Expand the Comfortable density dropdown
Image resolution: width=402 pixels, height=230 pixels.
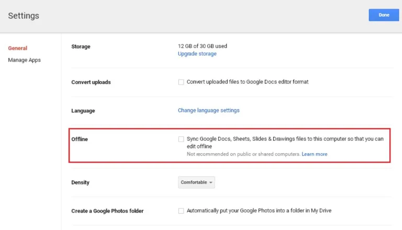196,182
